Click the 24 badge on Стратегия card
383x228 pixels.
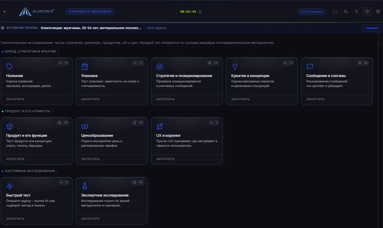coord(213,63)
